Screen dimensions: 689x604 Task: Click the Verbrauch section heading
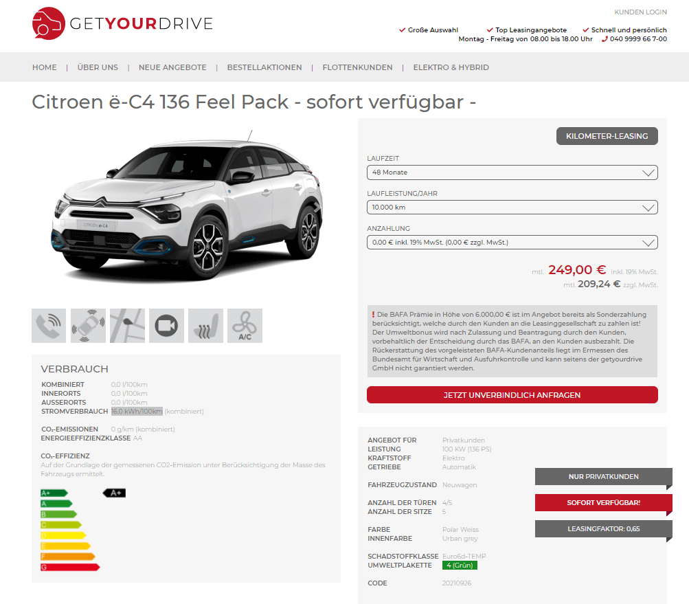(x=74, y=369)
